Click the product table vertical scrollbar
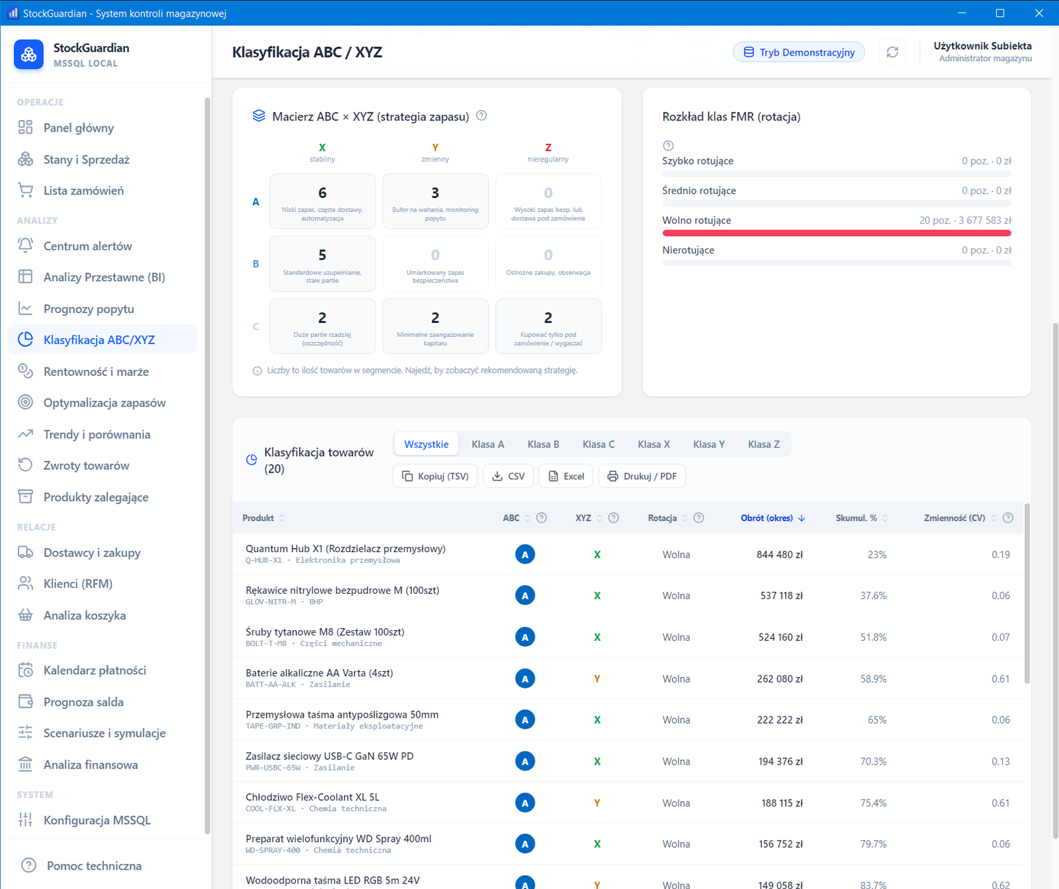 tap(1027, 593)
